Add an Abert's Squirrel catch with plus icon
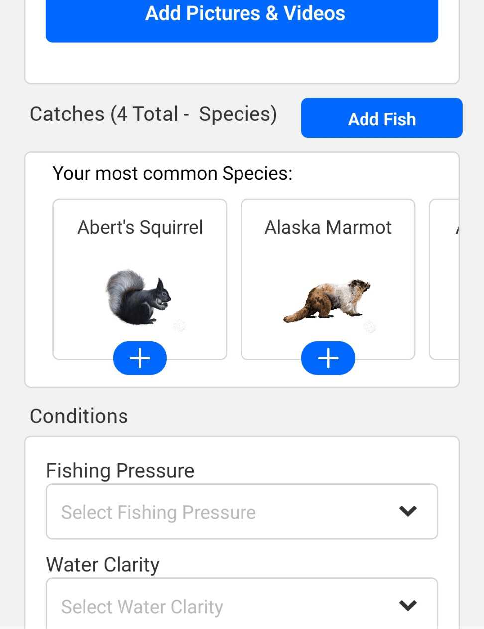Viewport: 484px width, 629px height. tap(140, 358)
